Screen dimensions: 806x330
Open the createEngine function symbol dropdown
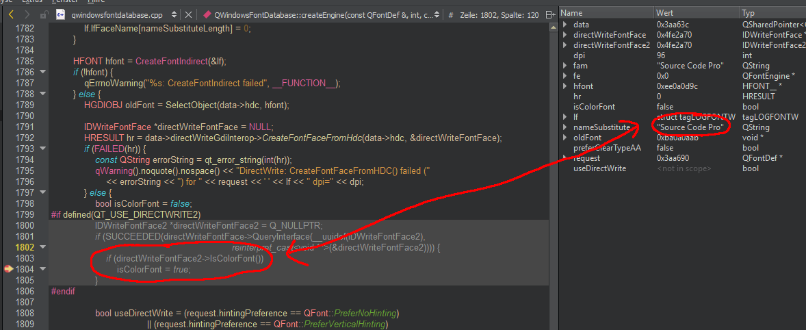click(438, 14)
